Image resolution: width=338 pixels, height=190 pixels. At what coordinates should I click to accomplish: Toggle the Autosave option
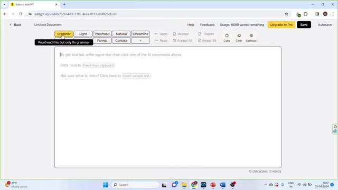(x=325, y=25)
